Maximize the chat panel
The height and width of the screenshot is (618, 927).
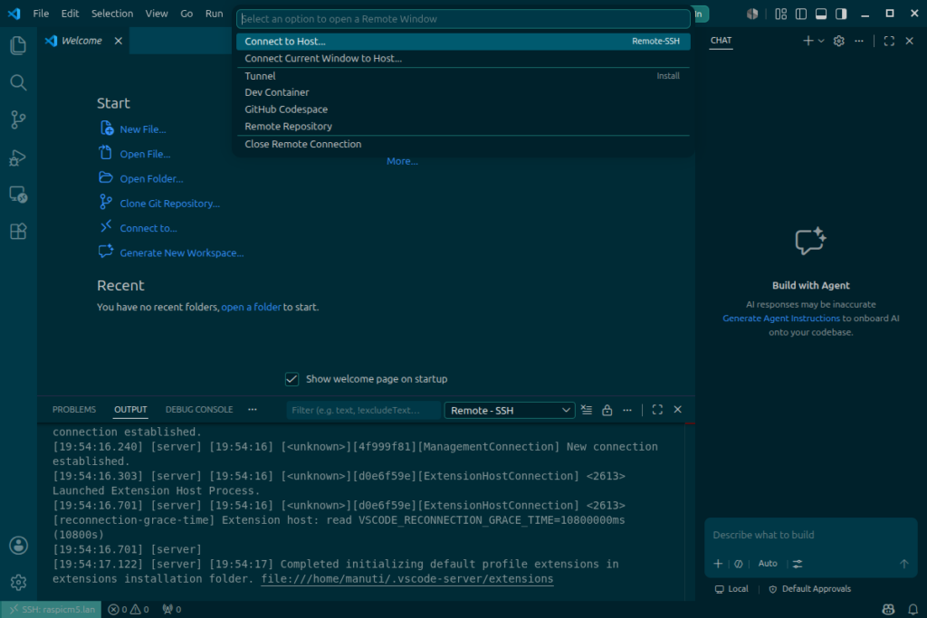(x=889, y=41)
